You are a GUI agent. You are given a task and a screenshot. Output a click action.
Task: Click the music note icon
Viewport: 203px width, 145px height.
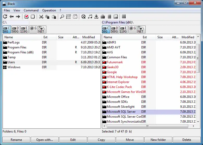point(90,17)
